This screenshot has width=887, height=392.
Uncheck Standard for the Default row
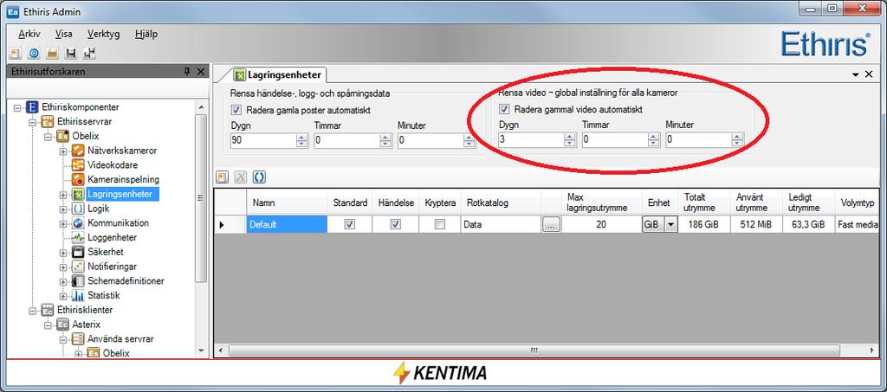coord(350,224)
